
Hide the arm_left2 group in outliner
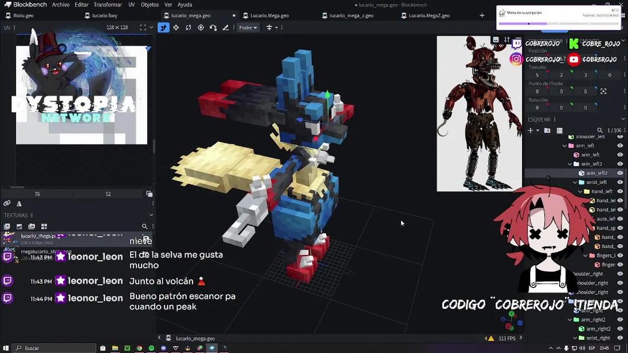point(620,164)
